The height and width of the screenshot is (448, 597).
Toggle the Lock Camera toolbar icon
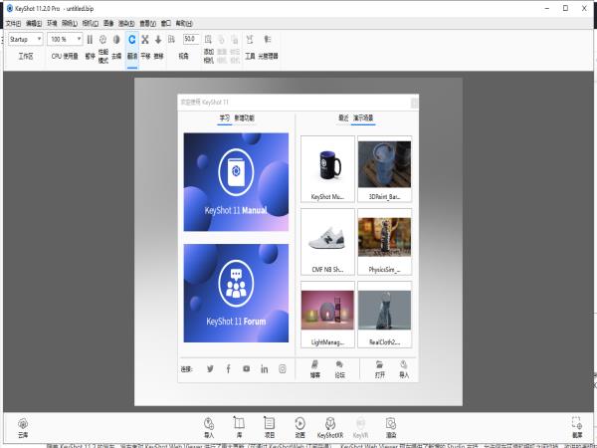tap(235, 40)
